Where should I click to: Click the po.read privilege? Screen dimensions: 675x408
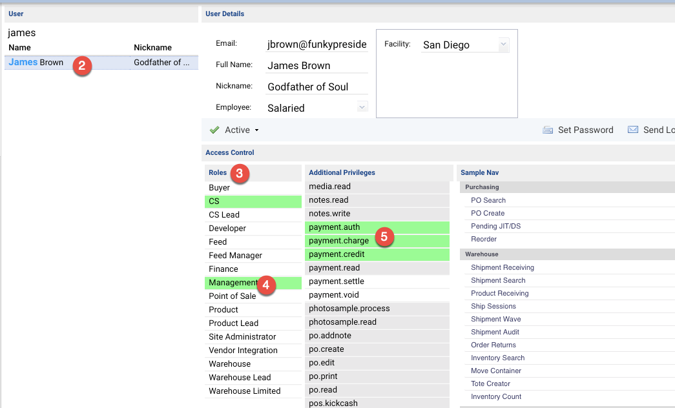(x=377, y=390)
